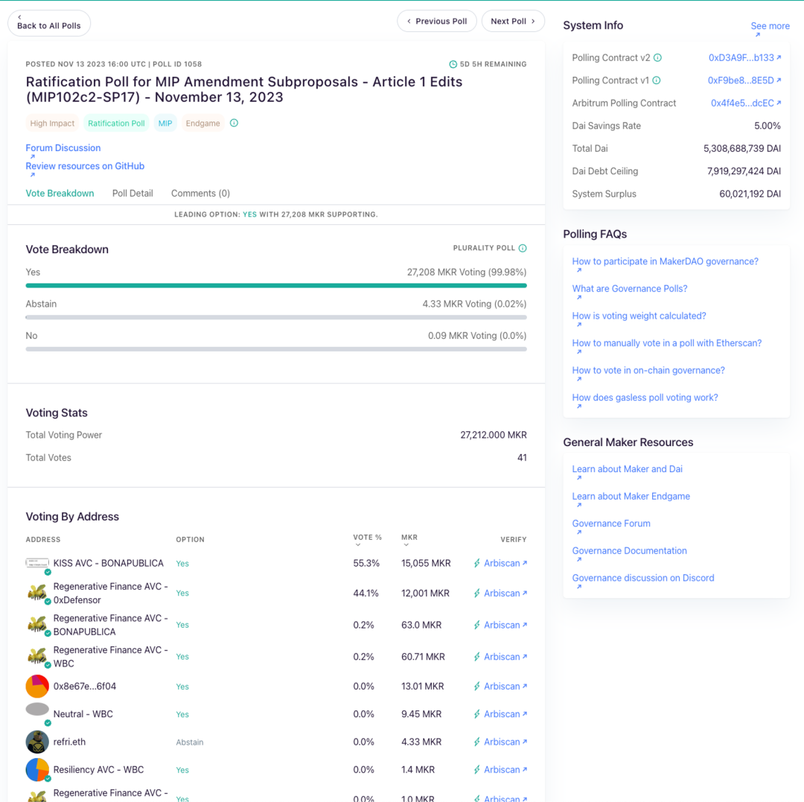Screen dimensions: 804x802
Task: Open What are Governance Polls FAQ
Action: [630, 289]
